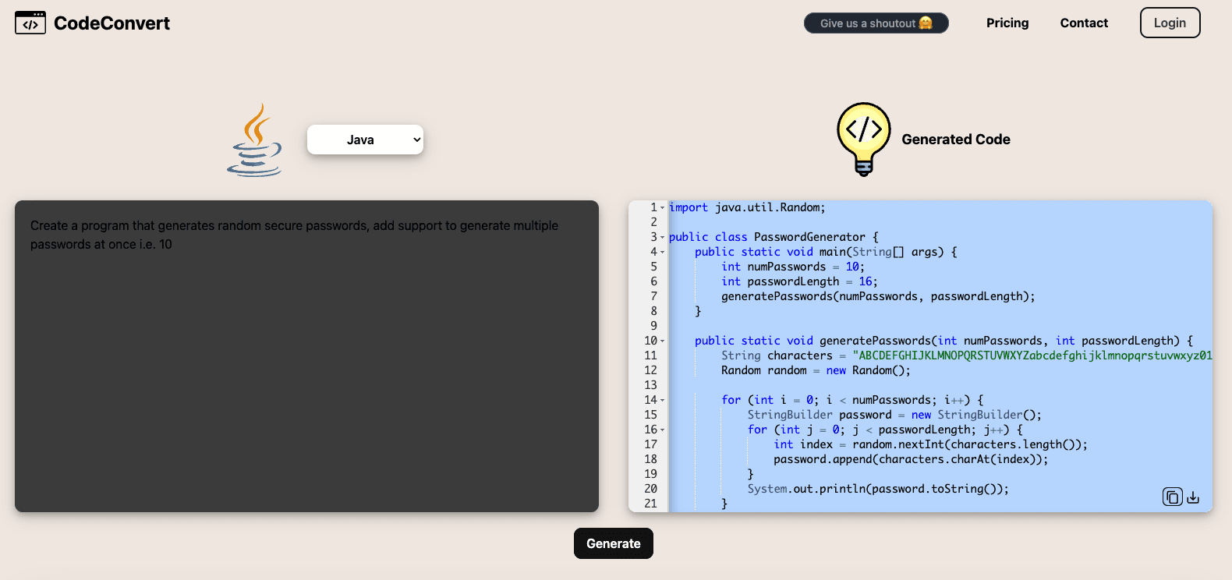Click the password.append code line
This screenshot has width=1232, height=580.
click(911, 459)
